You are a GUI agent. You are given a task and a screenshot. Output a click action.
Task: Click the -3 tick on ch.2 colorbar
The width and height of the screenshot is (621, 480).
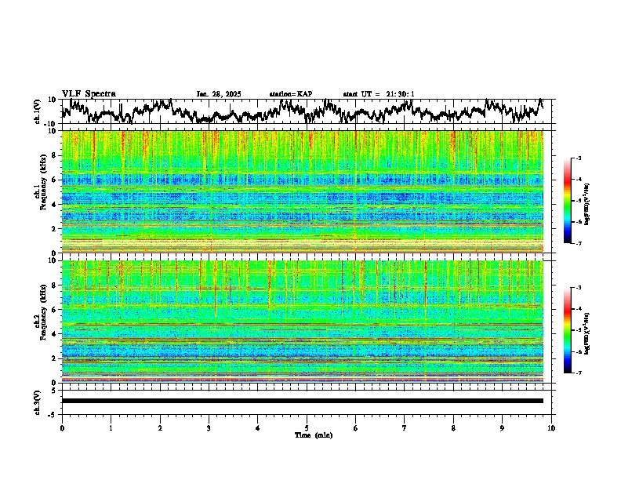click(x=579, y=288)
